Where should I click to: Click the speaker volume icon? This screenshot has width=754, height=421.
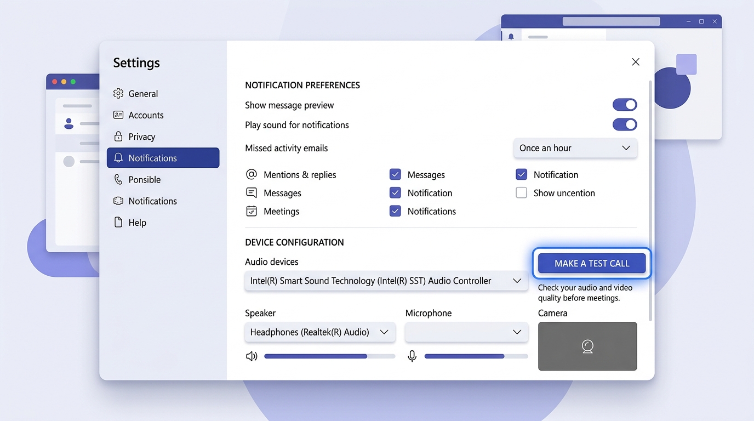point(252,356)
